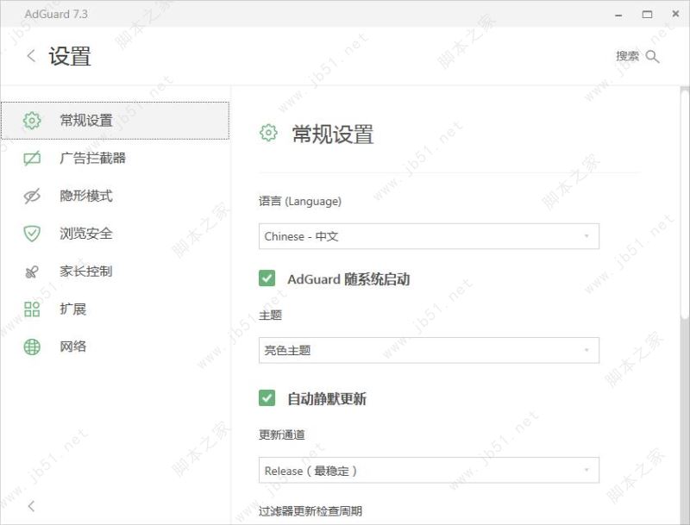The image size is (690, 525).
Task: Switch to 广告拦截器 section
Action: pyautogui.click(x=116, y=159)
